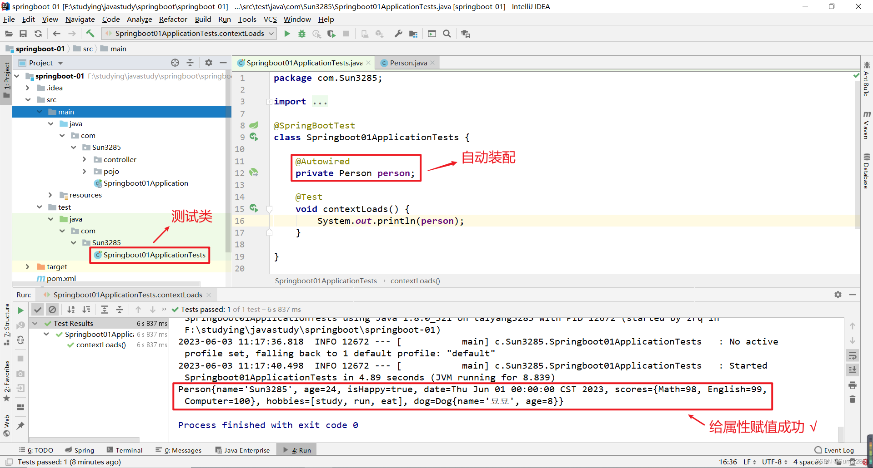The image size is (873, 468).
Task: Click the Java Enterprise tool window button
Action: pos(243,450)
